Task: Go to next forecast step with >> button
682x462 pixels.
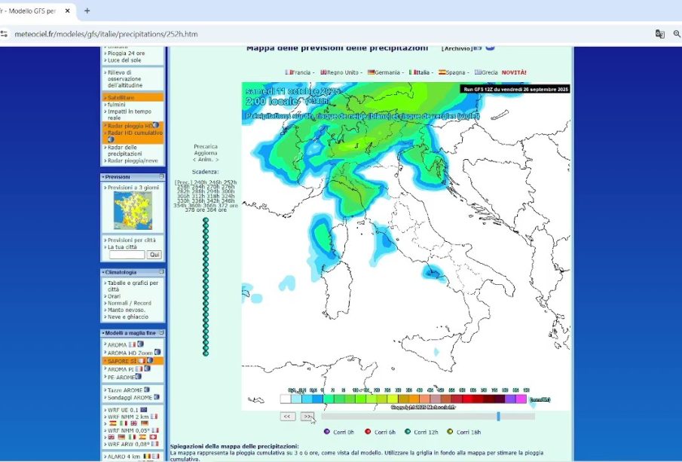Action: pos(307,416)
